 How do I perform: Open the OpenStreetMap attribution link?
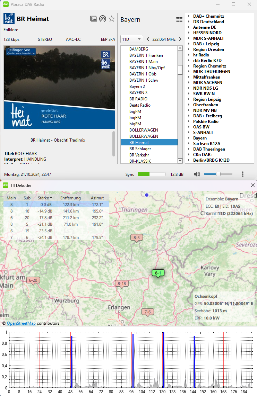point(21,323)
